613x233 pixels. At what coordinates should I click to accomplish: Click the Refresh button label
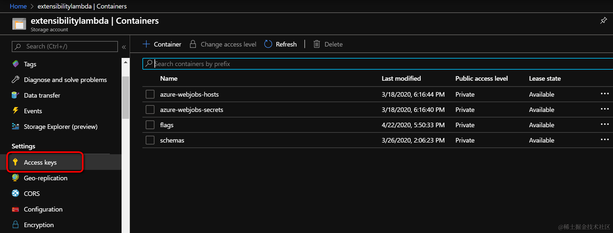click(286, 44)
